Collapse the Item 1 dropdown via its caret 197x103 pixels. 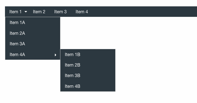point(26,12)
